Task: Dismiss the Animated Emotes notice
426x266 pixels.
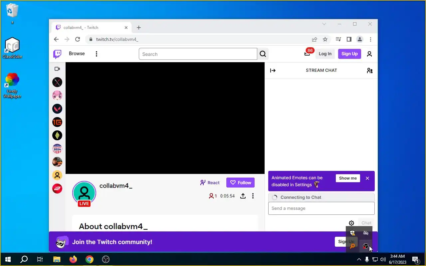Action: [367, 178]
